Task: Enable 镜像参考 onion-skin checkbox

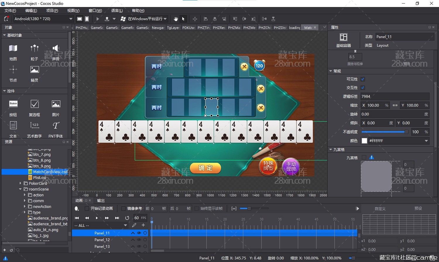Action: [124, 208]
